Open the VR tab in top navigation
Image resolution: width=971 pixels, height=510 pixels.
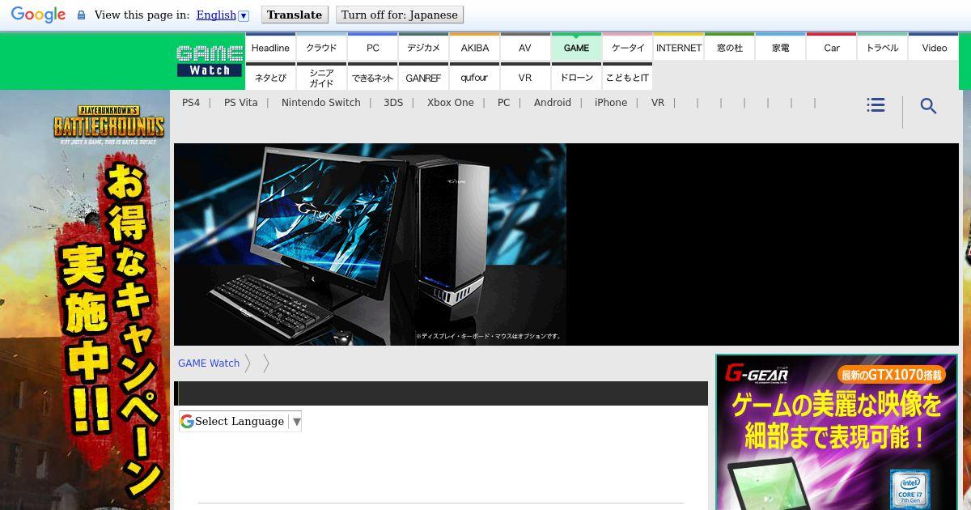(x=525, y=77)
